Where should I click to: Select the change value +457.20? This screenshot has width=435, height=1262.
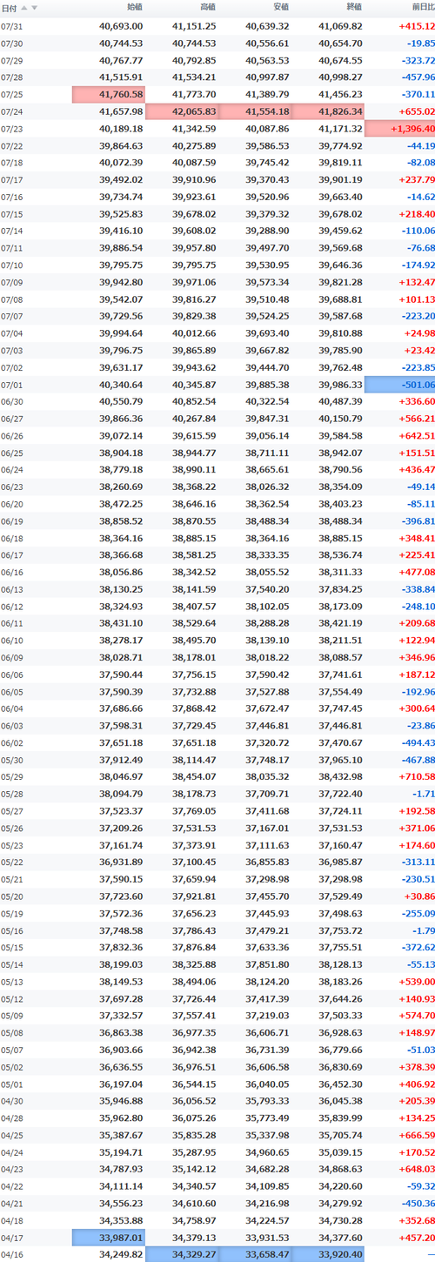pos(415,1237)
